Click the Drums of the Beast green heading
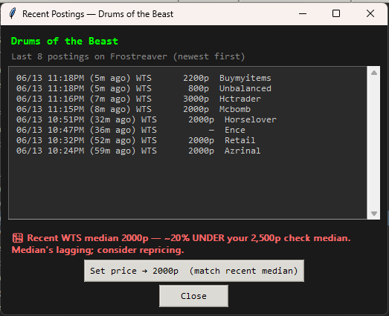This screenshot has width=389, height=316. pyautogui.click(x=65, y=42)
